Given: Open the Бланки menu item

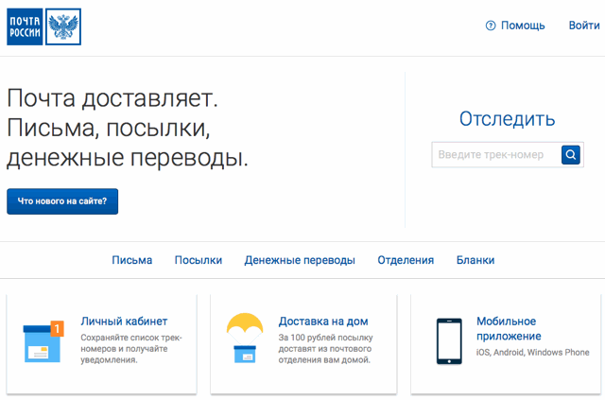Looking at the screenshot, I should tap(475, 260).
